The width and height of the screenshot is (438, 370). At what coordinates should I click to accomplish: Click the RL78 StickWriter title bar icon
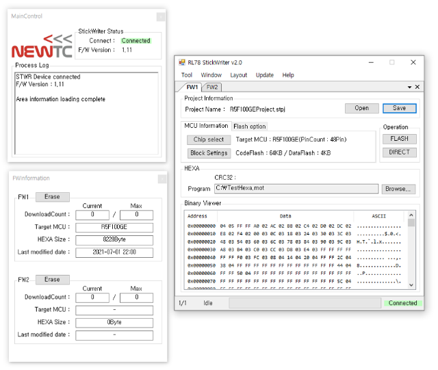(x=183, y=62)
